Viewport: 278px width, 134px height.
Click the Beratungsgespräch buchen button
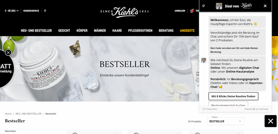[228, 104]
